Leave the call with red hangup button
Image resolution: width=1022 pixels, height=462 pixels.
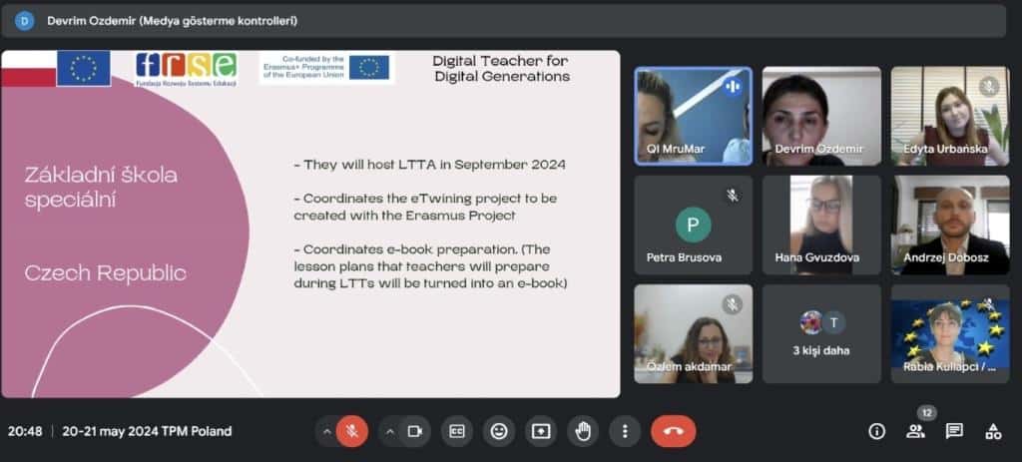pyautogui.click(x=674, y=431)
